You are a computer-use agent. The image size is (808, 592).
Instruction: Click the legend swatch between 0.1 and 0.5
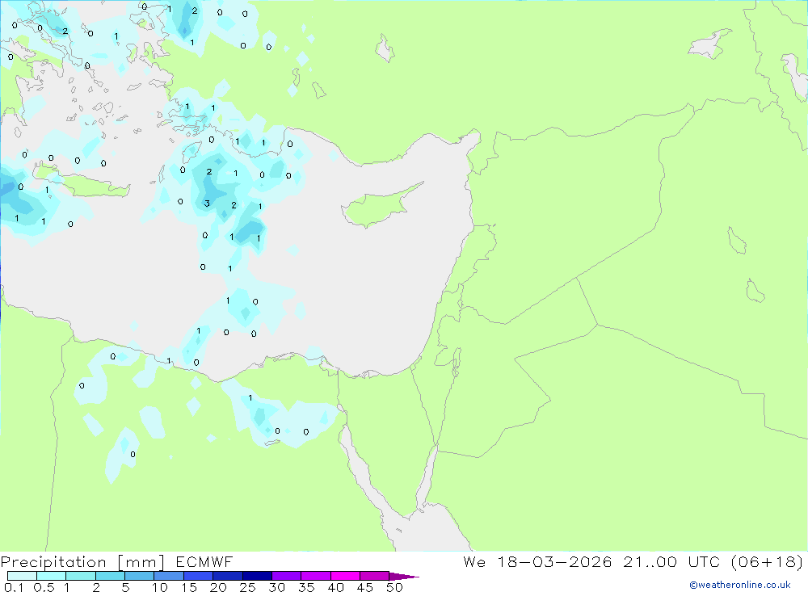point(22,576)
